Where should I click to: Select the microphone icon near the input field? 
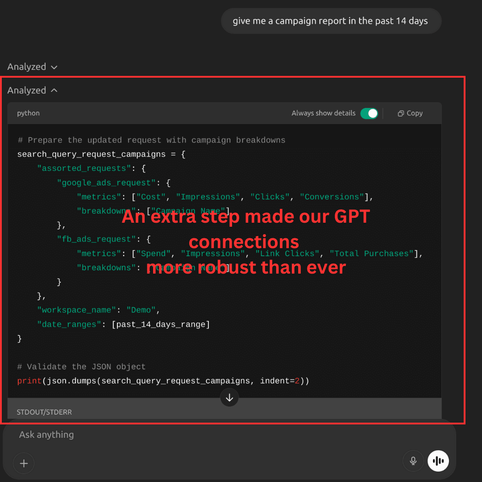tap(413, 461)
